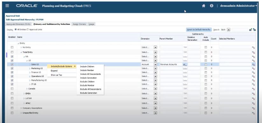Enable the EMEA checkbox
This screenshot has width=262, height=123.
point(12,93)
